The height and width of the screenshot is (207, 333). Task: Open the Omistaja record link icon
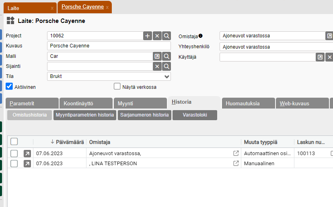(329, 36)
